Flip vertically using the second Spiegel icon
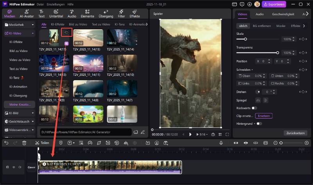 point(266,101)
